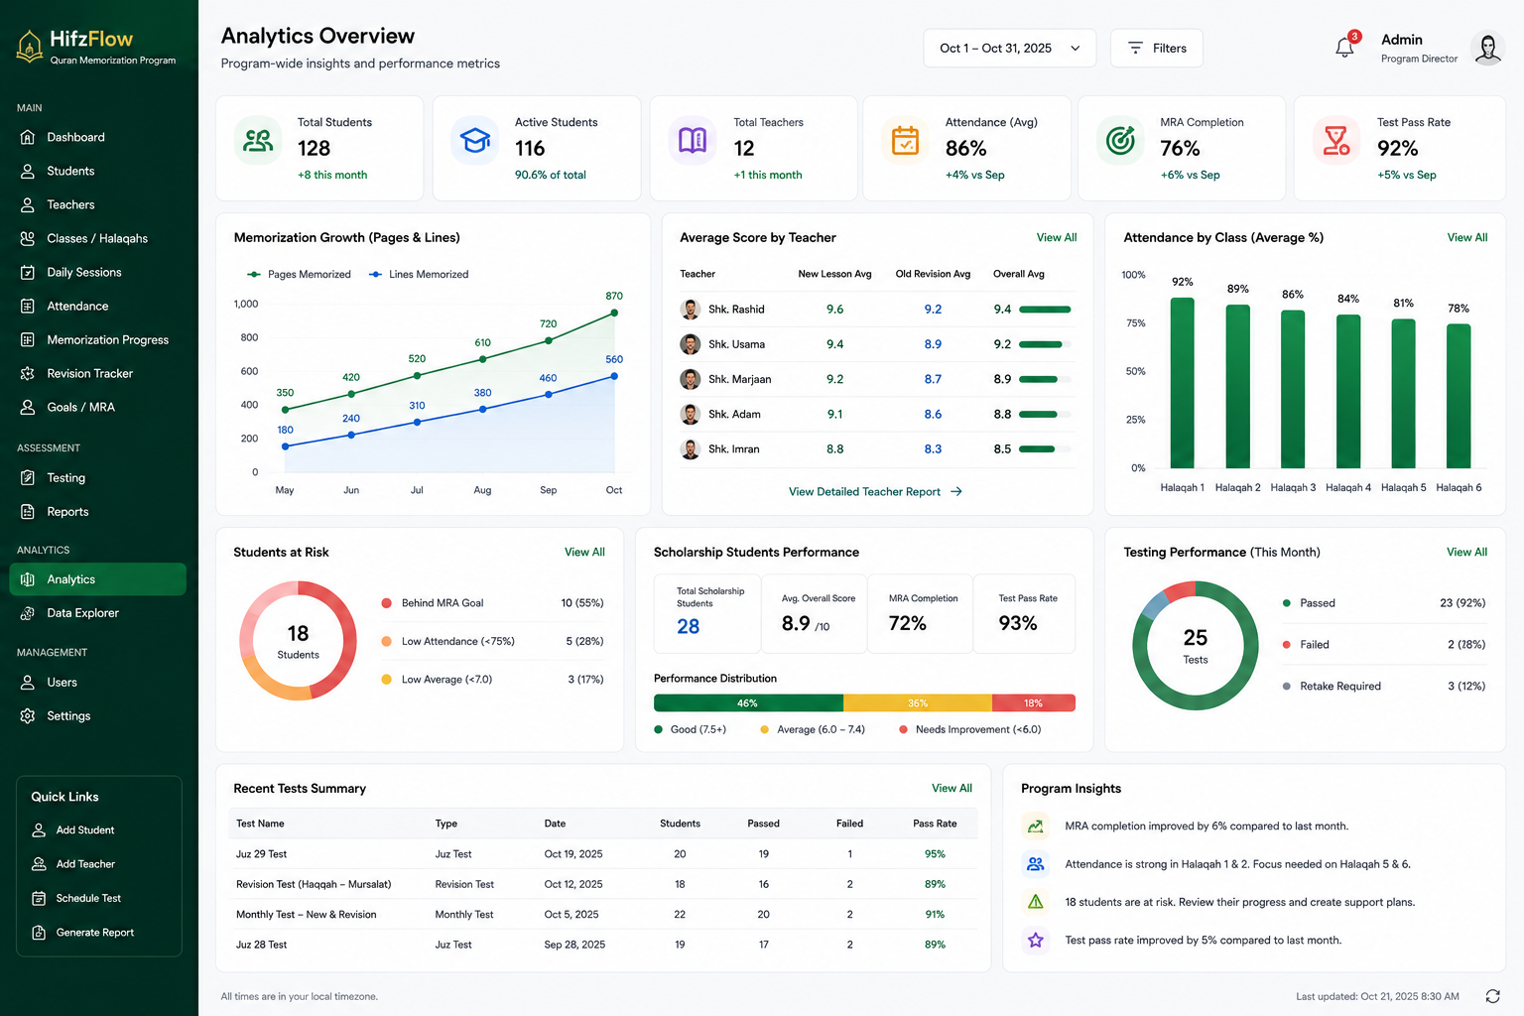Open the Revision Tracker page
This screenshot has height=1016, width=1524.
pyautogui.click(x=97, y=373)
